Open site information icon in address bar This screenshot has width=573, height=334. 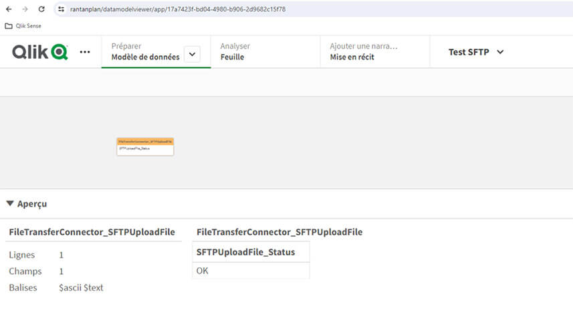pos(61,9)
